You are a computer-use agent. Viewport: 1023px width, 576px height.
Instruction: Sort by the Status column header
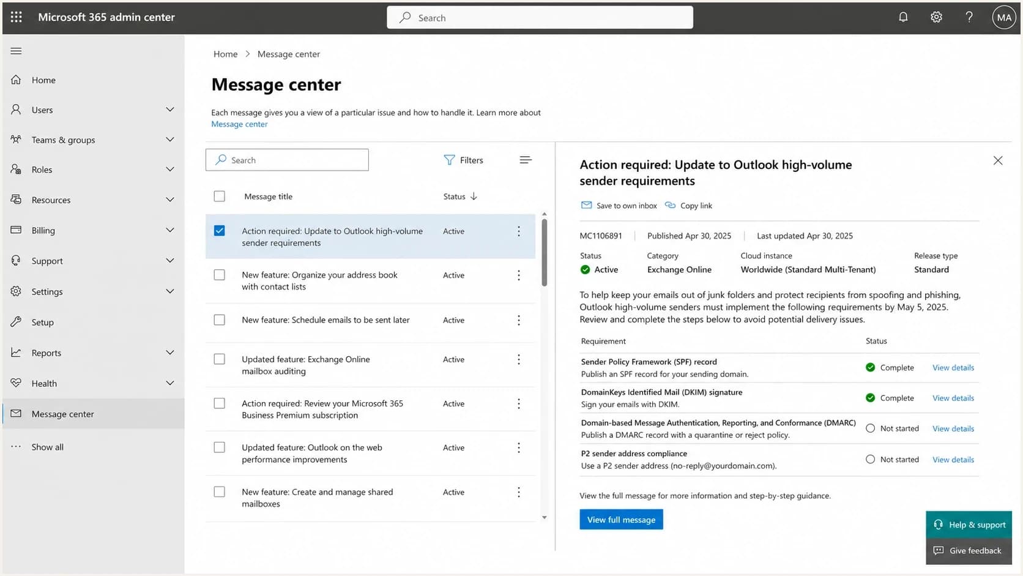(x=460, y=196)
